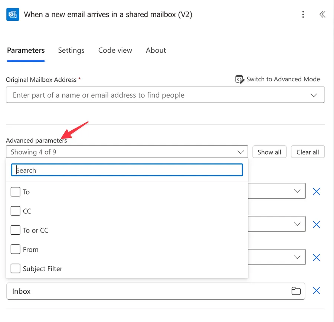This screenshot has width=334, height=322.
Task: Remove the first advanced parameter with X
Action: pos(316,191)
